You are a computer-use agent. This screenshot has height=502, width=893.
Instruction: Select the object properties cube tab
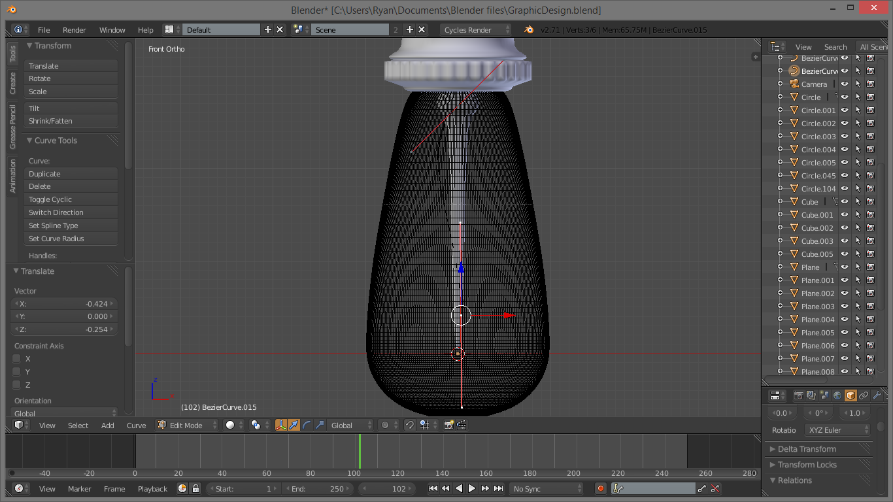point(851,395)
